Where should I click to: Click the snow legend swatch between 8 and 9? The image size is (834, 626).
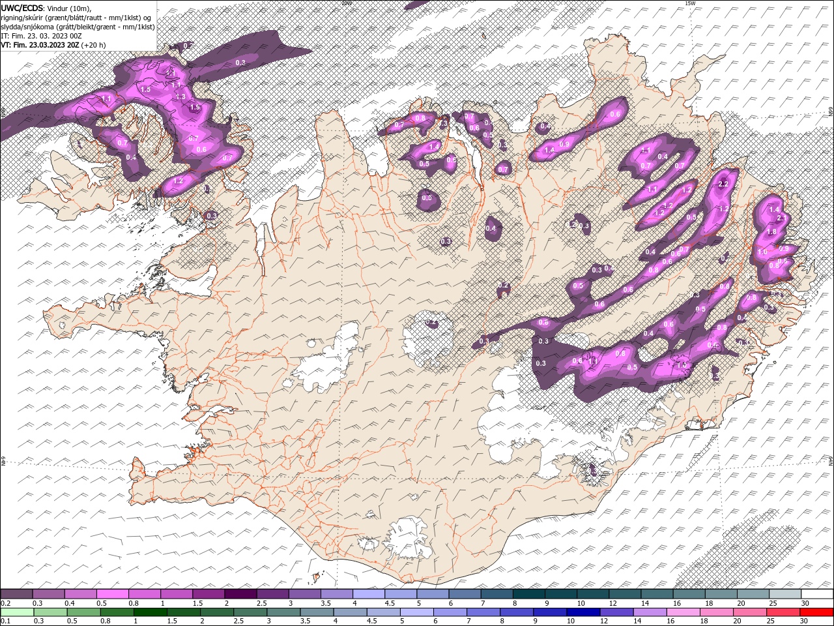[x=529, y=594]
